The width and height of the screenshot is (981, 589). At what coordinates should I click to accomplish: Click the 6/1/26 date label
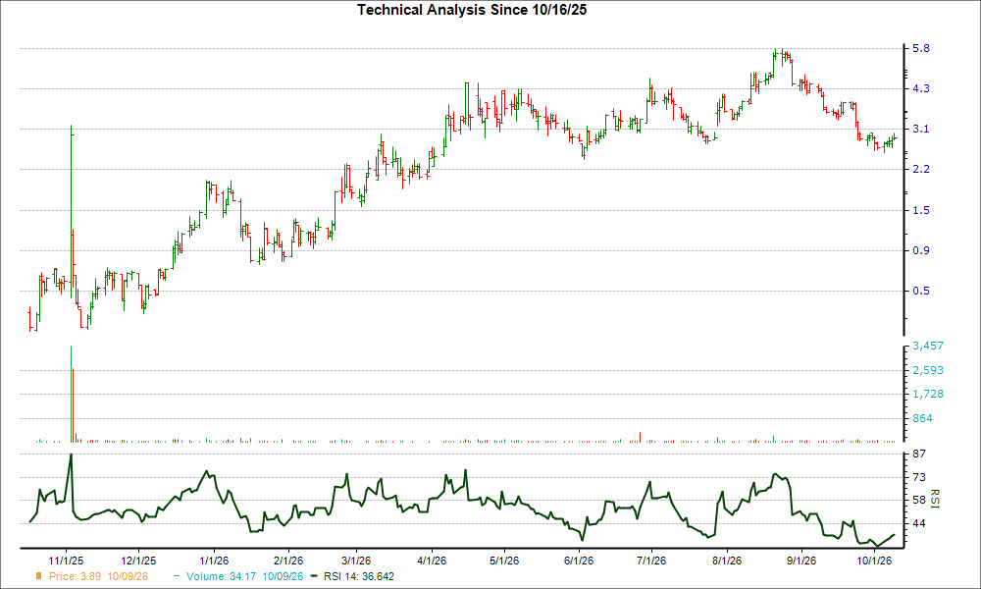click(x=579, y=561)
